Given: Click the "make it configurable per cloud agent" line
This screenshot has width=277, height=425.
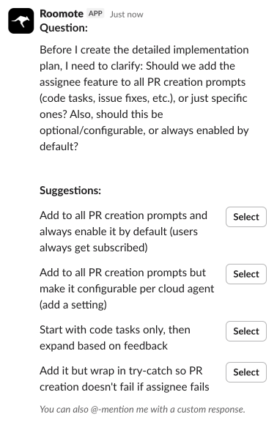Looking at the screenshot, I should [x=127, y=289].
